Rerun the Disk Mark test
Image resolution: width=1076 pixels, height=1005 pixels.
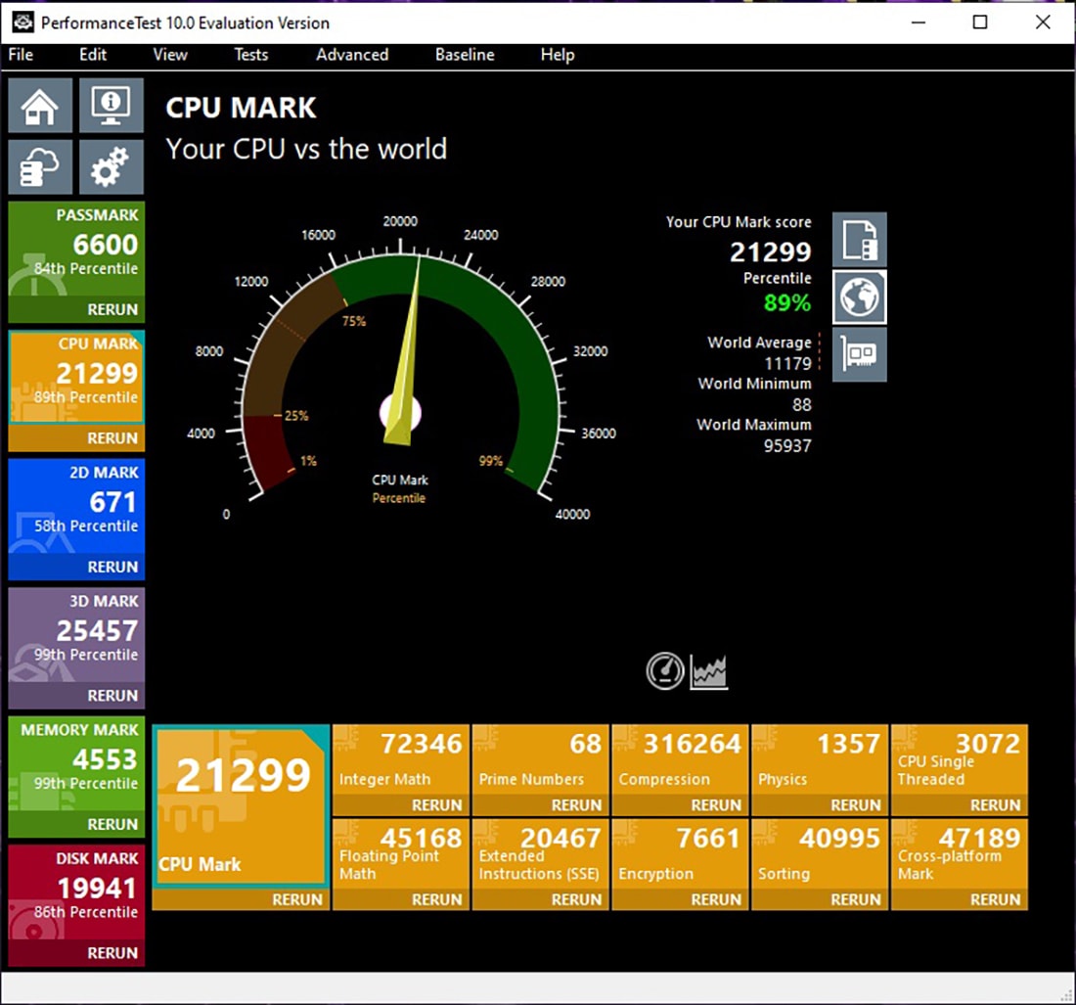point(112,952)
